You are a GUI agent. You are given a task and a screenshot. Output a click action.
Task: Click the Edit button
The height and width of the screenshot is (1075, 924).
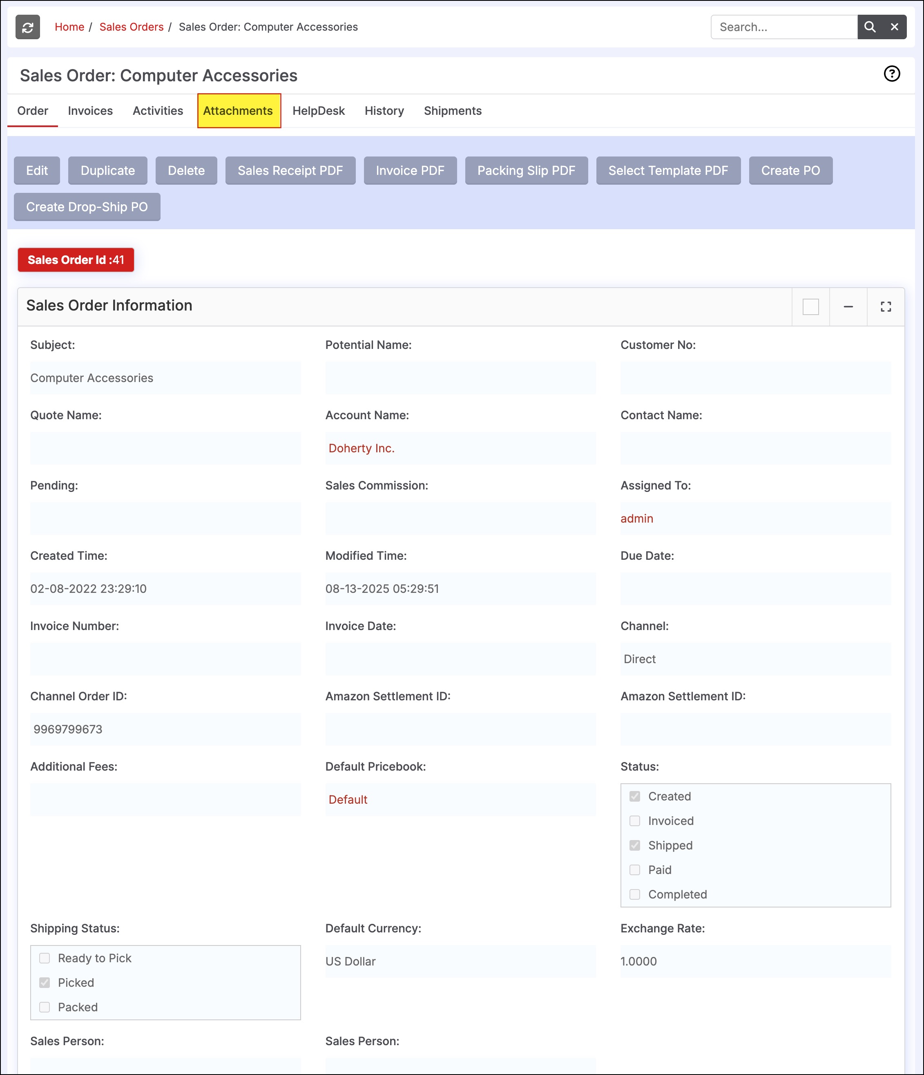point(37,171)
